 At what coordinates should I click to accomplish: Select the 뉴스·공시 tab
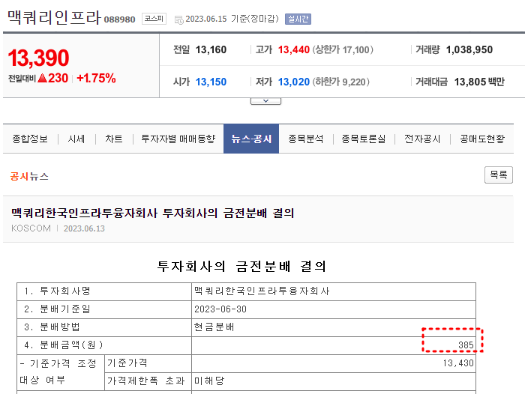coord(251,139)
